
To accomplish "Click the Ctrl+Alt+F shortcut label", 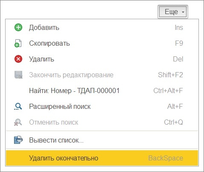I will [168, 90].
